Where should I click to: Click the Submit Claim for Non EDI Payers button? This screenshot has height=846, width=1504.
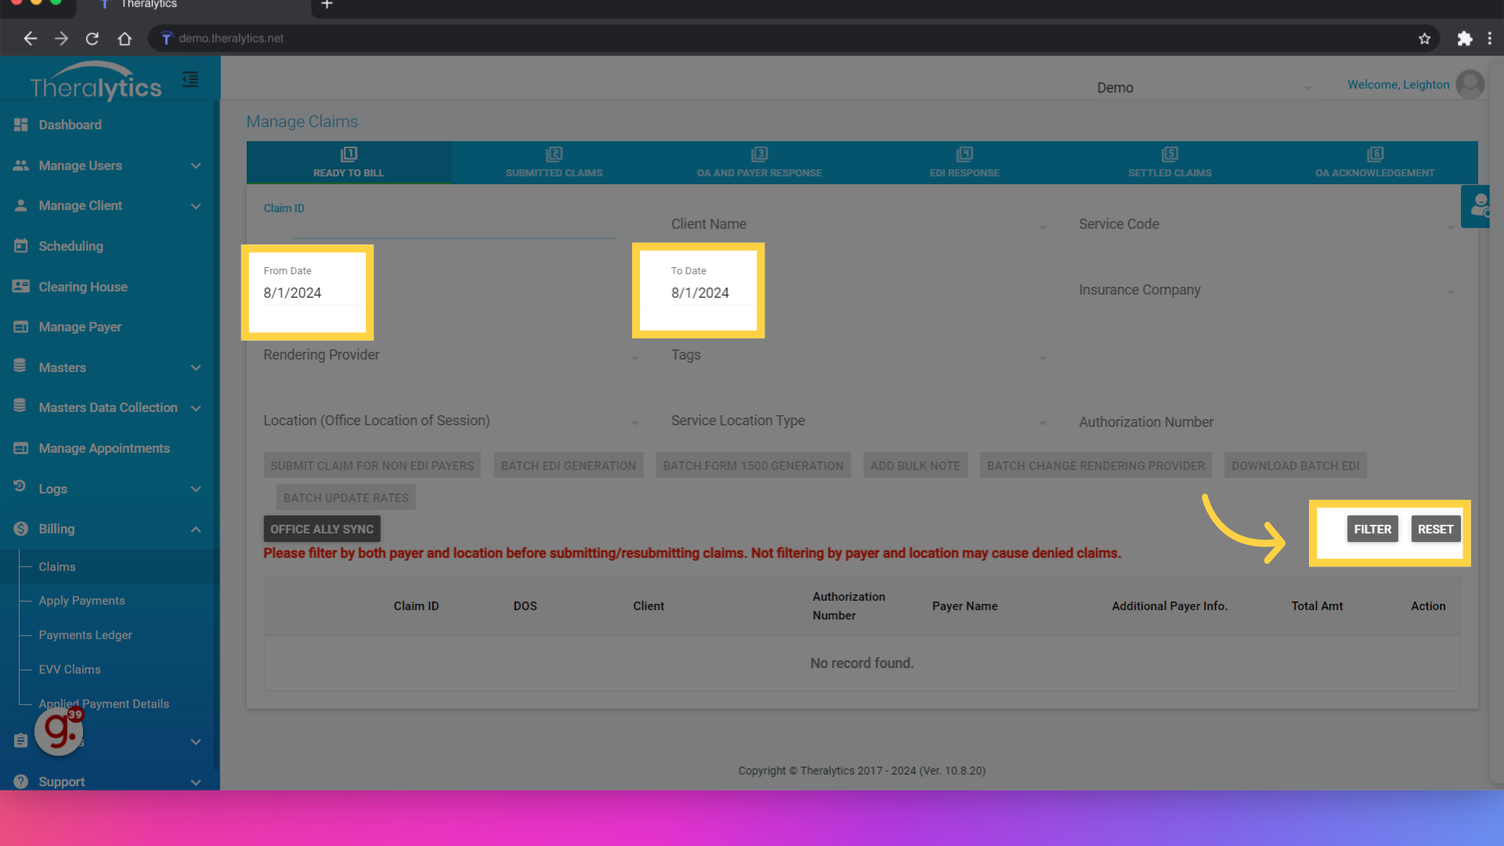tap(371, 465)
